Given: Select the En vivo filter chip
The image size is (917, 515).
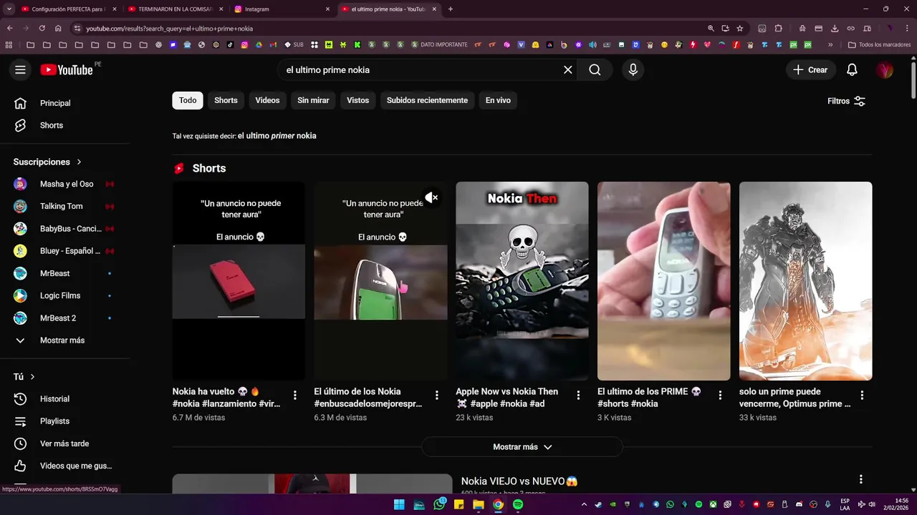Looking at the screenshot, I should (x=498, y=101).
